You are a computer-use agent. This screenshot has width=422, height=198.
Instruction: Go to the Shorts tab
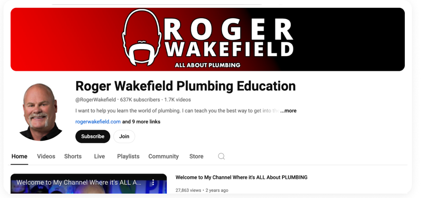point(73,156)
